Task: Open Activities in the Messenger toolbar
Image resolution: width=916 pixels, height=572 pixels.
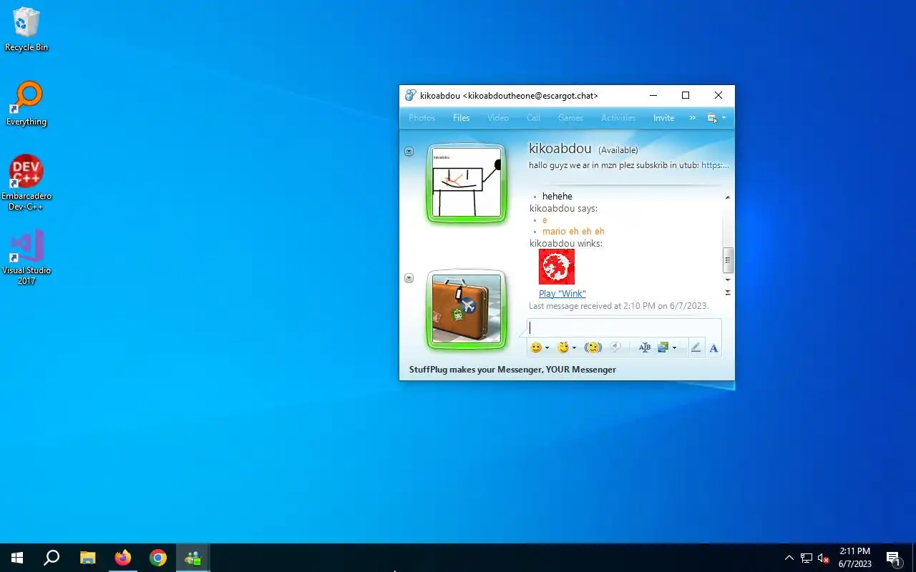Action: click(618, 118)
